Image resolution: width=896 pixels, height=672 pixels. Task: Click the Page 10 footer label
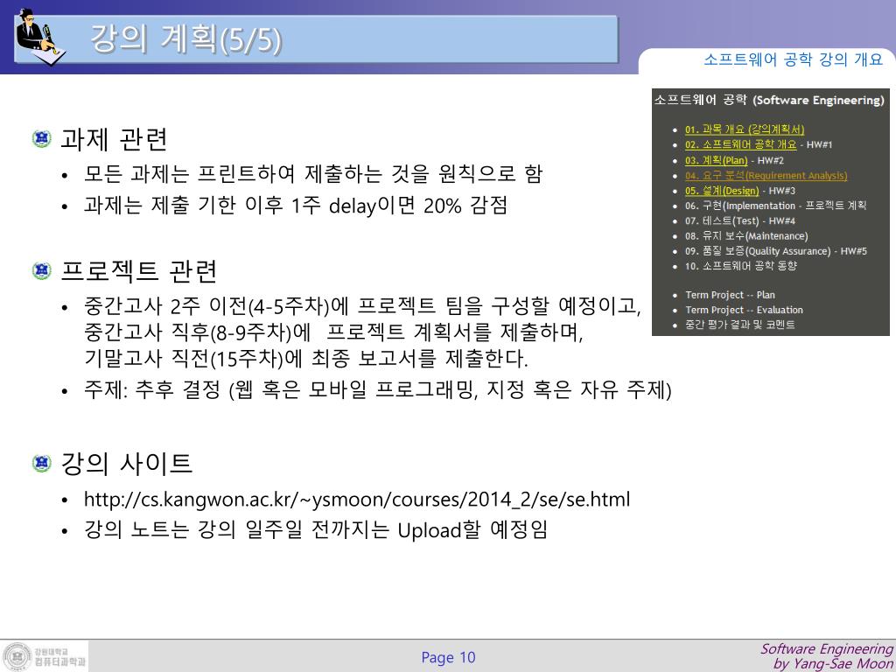448,658
